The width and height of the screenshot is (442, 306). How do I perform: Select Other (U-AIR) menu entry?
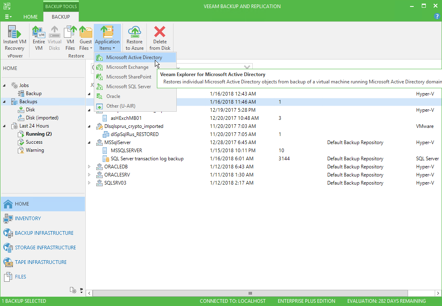[x=135, y=106]
